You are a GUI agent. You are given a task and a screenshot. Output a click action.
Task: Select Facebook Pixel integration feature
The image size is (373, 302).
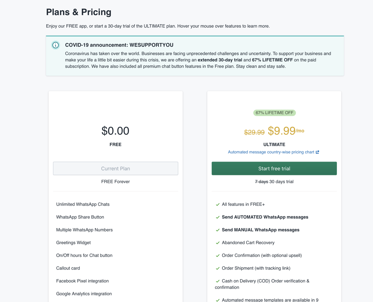click(x=82, y=281)
